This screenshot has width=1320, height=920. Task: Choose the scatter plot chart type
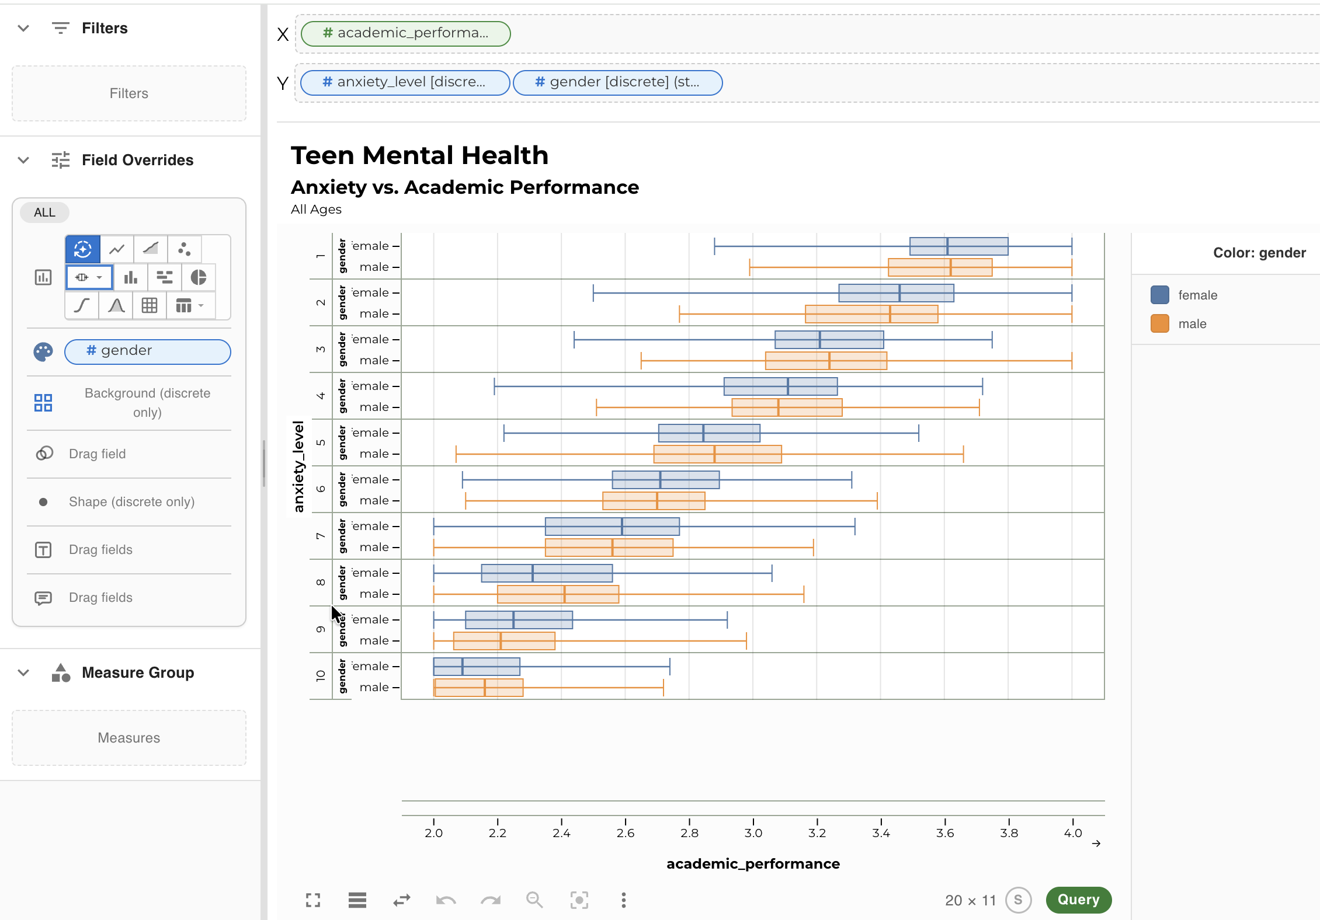185,249
